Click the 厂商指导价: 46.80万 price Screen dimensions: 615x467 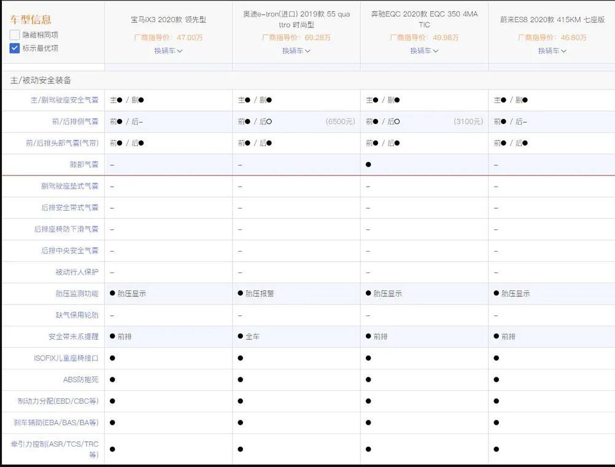pyautogui.click(x=552, y=37)
